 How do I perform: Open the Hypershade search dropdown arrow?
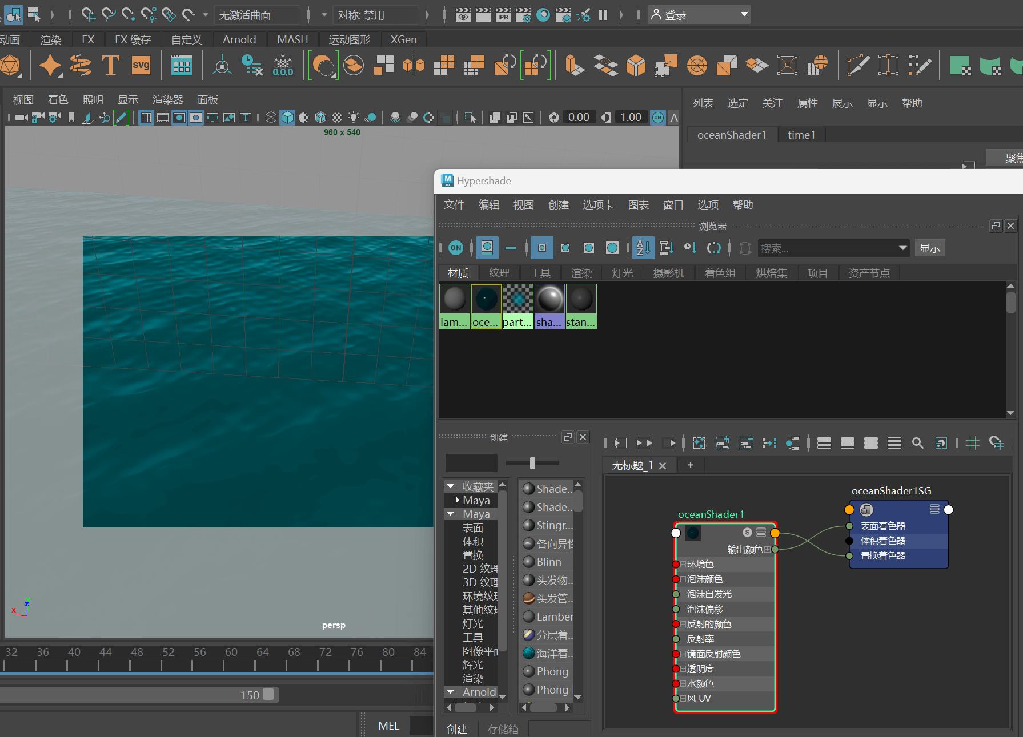[902, 248]
